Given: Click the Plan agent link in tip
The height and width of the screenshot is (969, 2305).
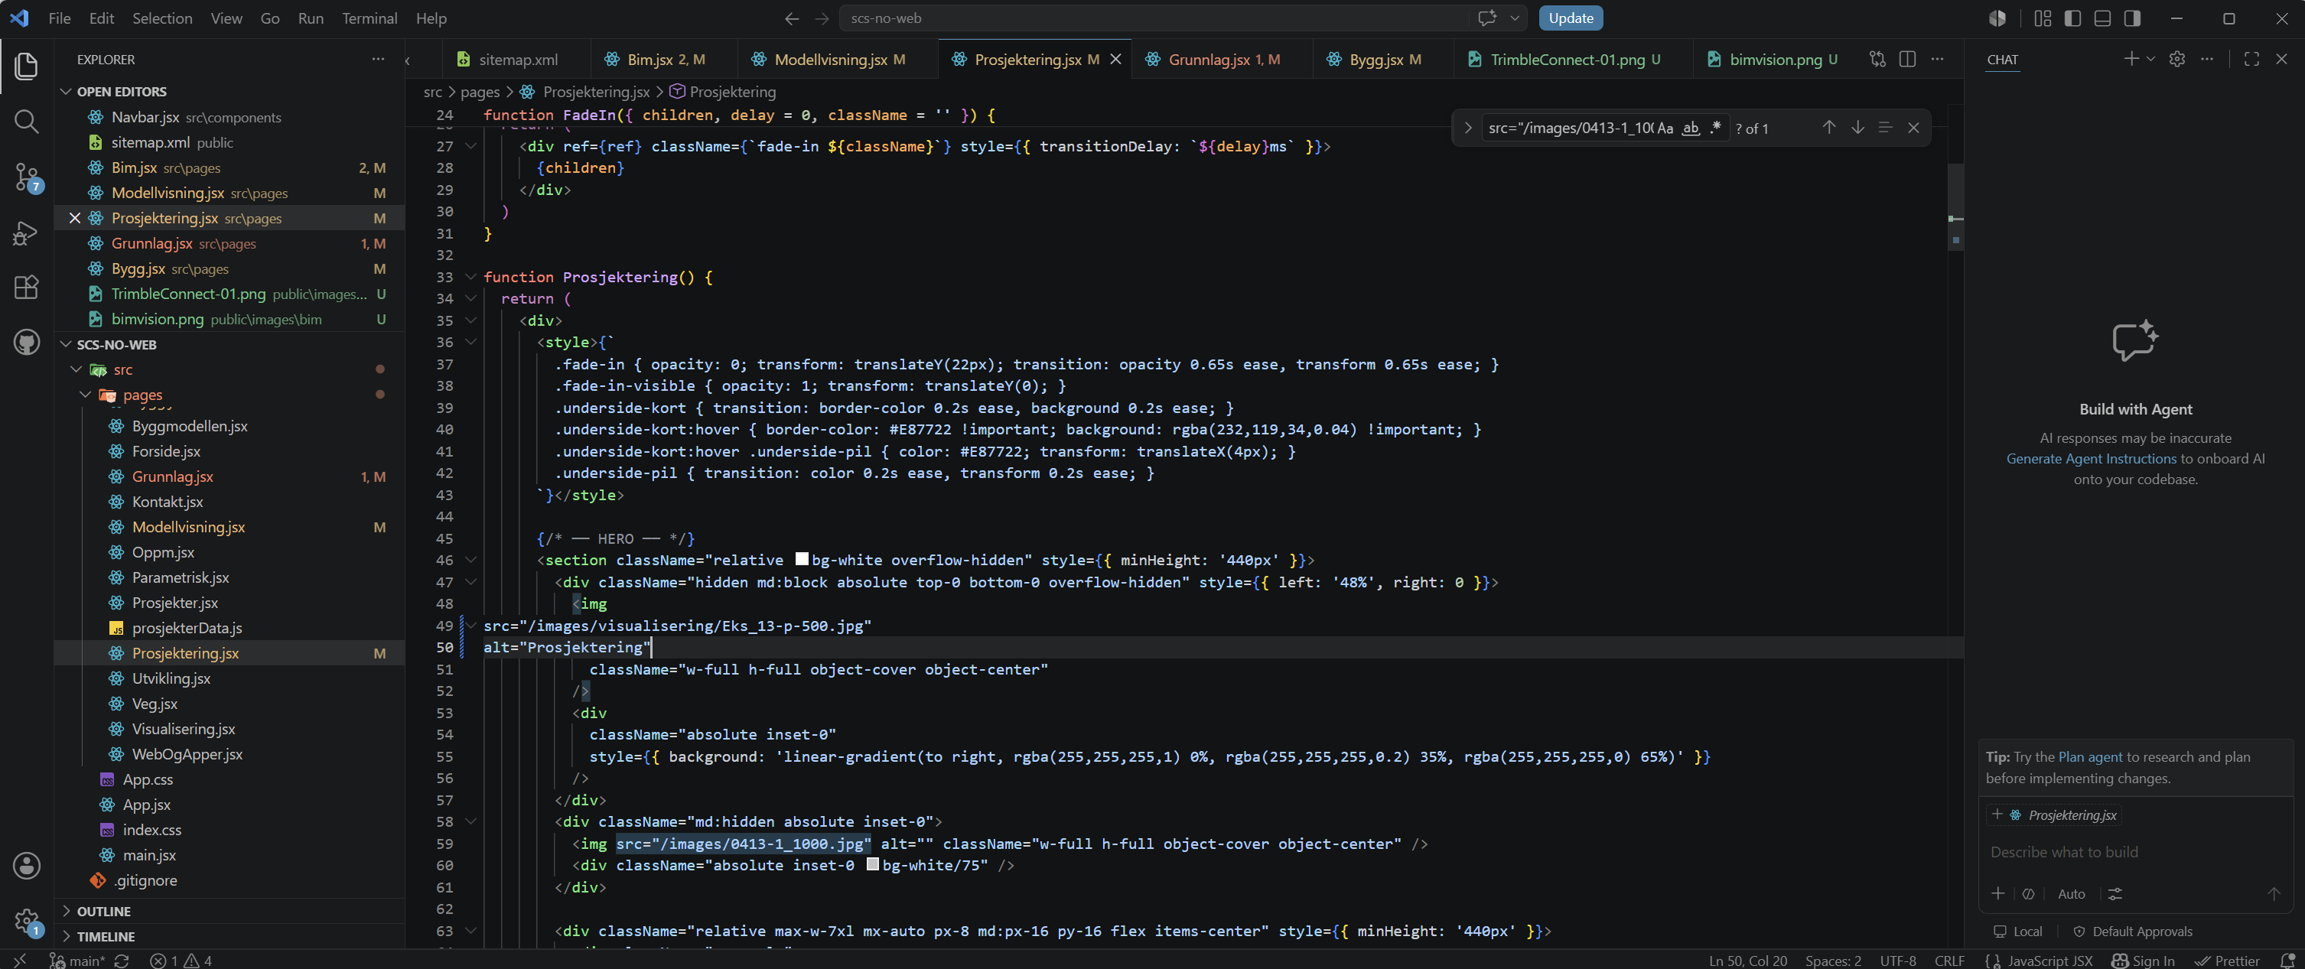Looking at the screenshot, I should tap(2089, 756).
